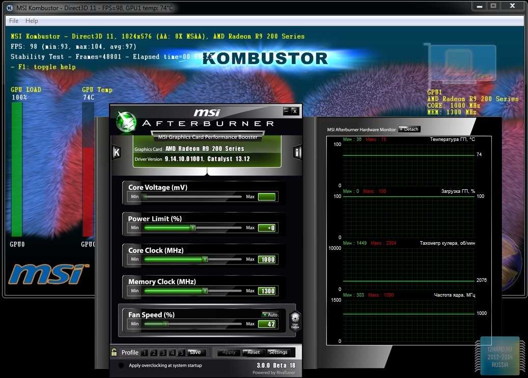This screenshot has height=378, width=528.
Task: Open the File menu in Kombustor
Action: [x=14, y=21]
